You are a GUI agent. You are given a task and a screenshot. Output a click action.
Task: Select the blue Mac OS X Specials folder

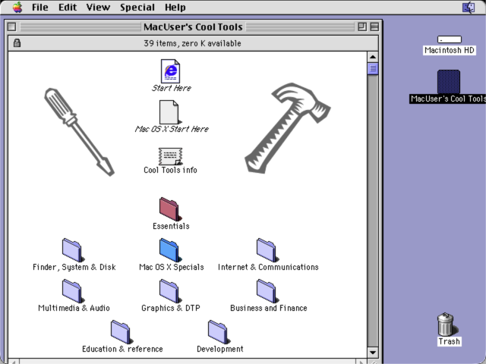coord(170,250)
